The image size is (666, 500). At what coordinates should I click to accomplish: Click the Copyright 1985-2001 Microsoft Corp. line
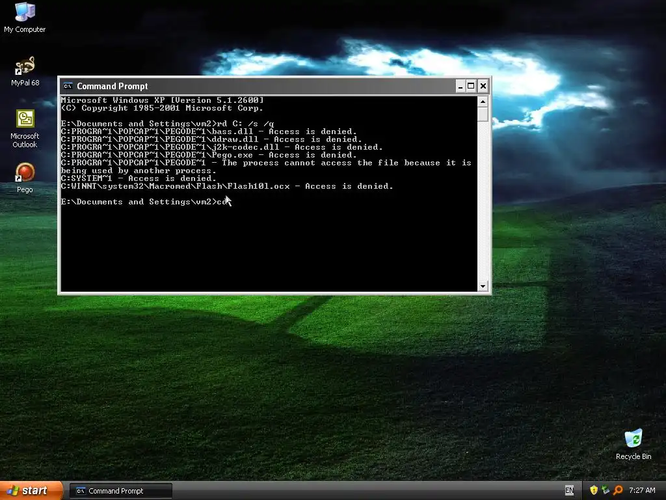(162, 108)
